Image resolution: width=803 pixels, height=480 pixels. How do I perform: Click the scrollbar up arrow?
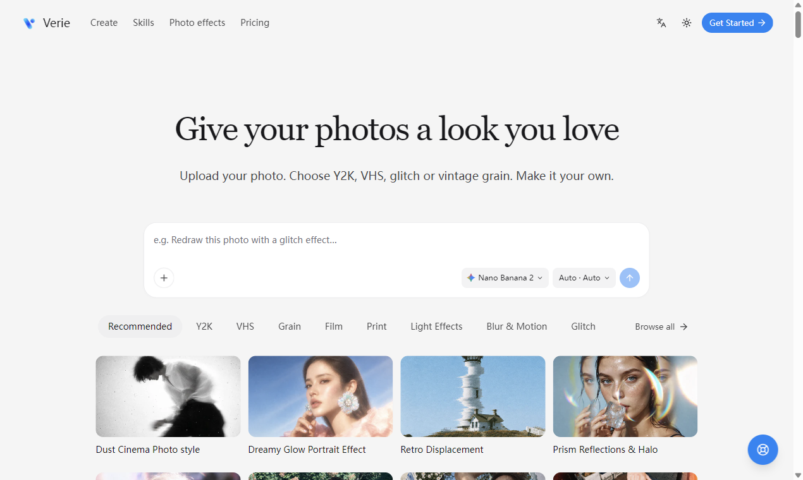point(798,4)
